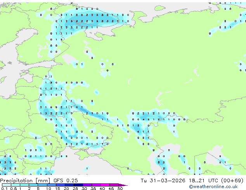Screen dimensions: 246x190
Task: Click the "40" legend scale label
Action: click(102, 188)
